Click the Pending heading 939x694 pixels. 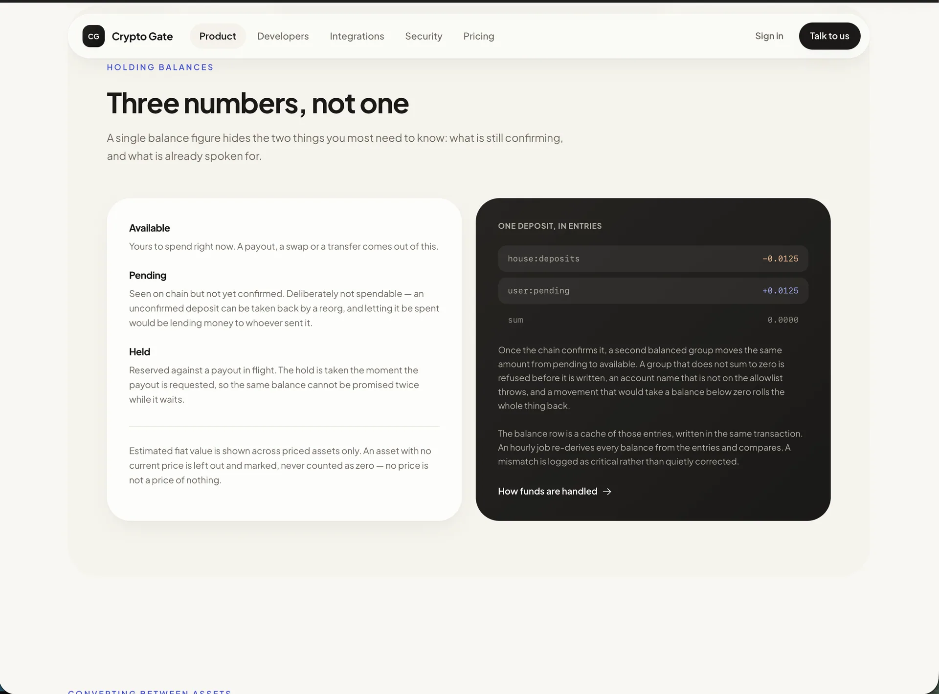click(x=148, y=275)
